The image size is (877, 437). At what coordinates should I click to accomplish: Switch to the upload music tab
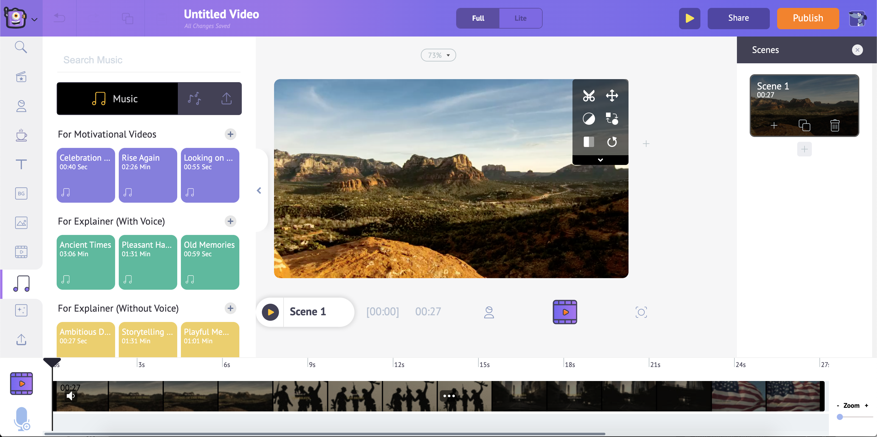click(226, 99)
